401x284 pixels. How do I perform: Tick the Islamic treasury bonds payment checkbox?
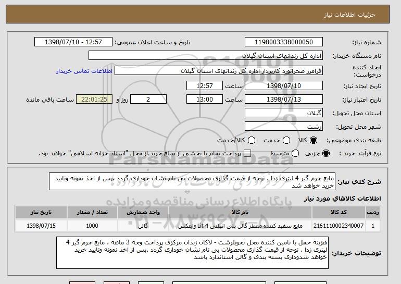[247, 153]
